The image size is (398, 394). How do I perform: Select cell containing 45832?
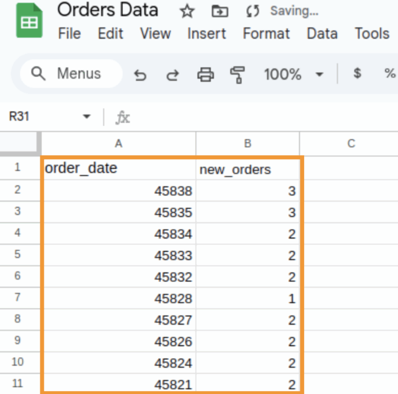[119, 277]
